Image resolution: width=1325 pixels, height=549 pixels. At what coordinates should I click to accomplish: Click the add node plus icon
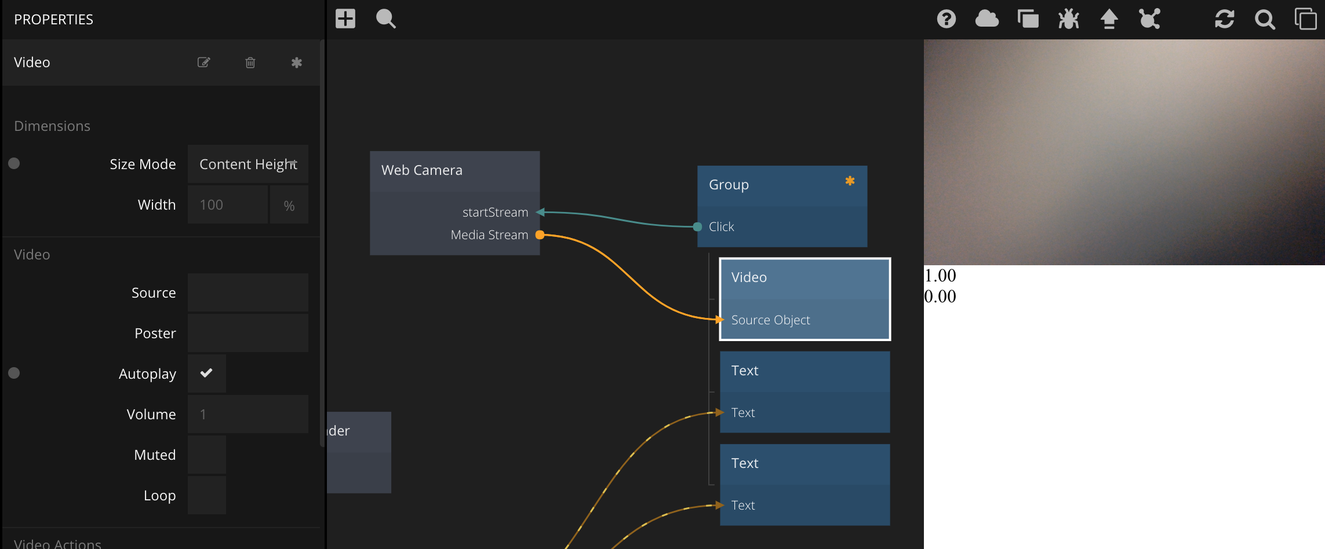pos(345,19)
